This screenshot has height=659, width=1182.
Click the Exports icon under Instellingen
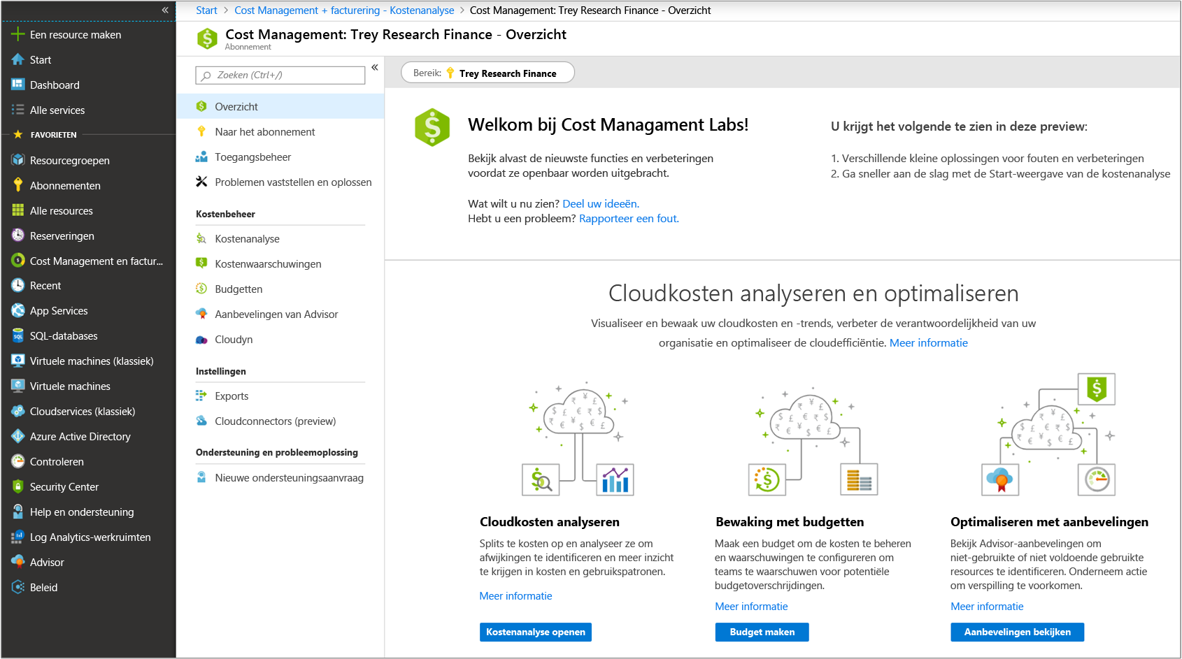(x=201, y=396)
